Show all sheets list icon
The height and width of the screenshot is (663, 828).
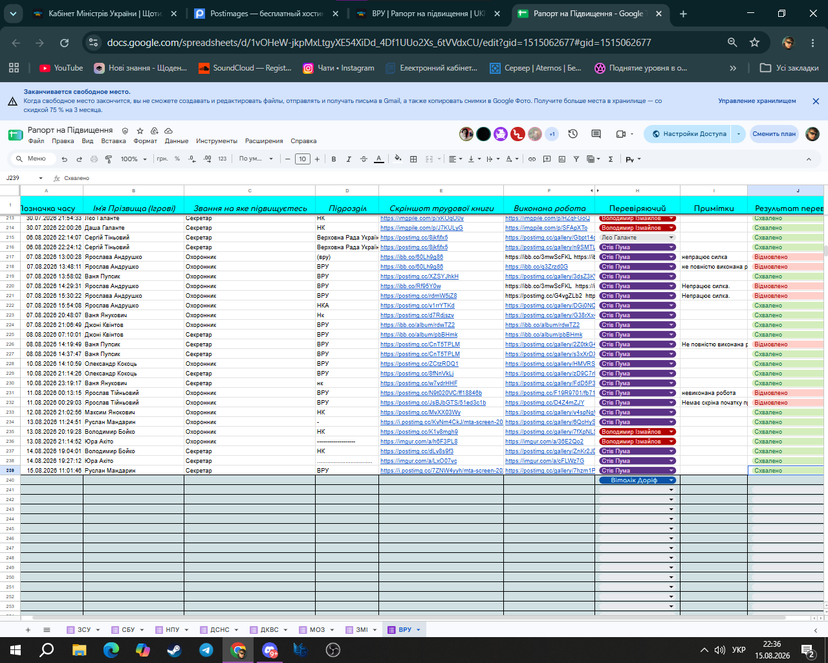click(x=47, y=629)
